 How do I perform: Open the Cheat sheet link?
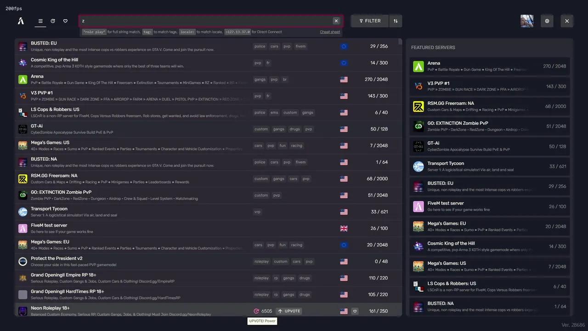coord(330,32)
